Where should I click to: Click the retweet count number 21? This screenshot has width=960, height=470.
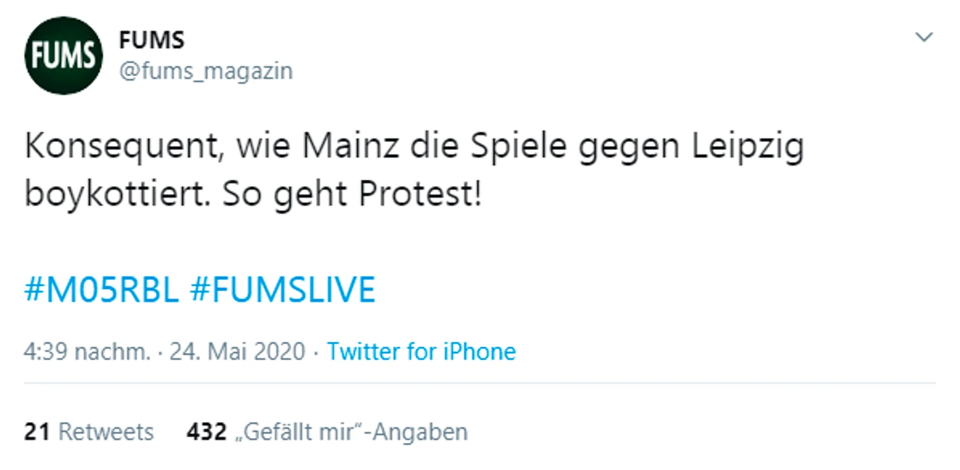pyautogui.click(x=37, y=432)
